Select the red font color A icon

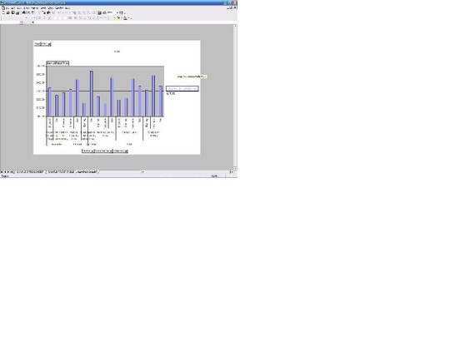pyautogui.click(x=125, y=18)
